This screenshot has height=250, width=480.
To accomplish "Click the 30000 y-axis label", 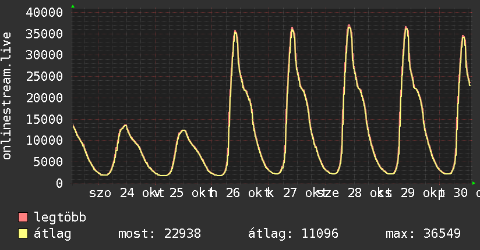I will coord(44,55).
